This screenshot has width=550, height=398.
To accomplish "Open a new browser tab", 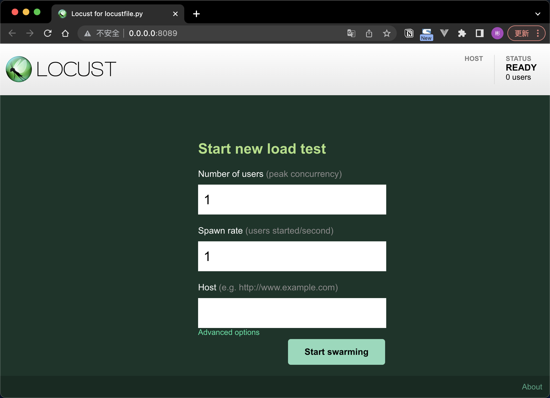I will click(196, 14).
